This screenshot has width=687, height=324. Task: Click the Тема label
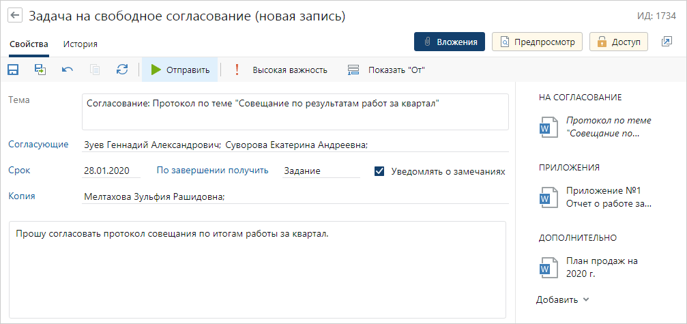pos(19,100)
